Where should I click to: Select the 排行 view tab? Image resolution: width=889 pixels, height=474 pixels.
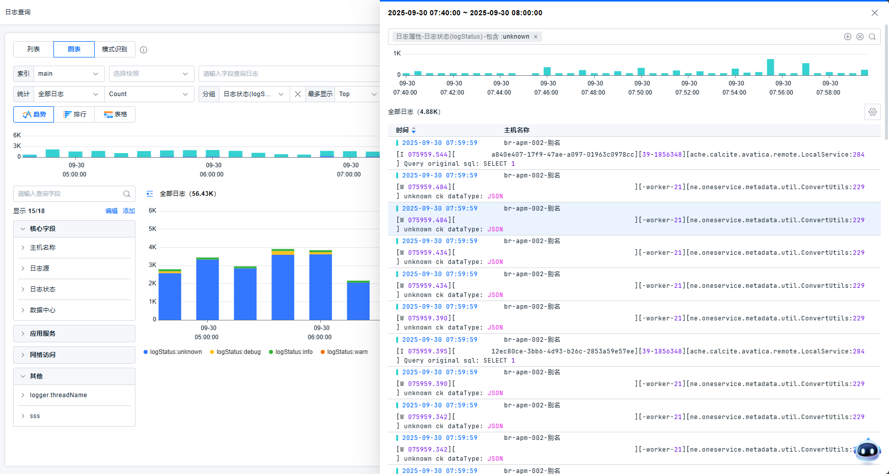pyautogui.click(x=74, y=114)
